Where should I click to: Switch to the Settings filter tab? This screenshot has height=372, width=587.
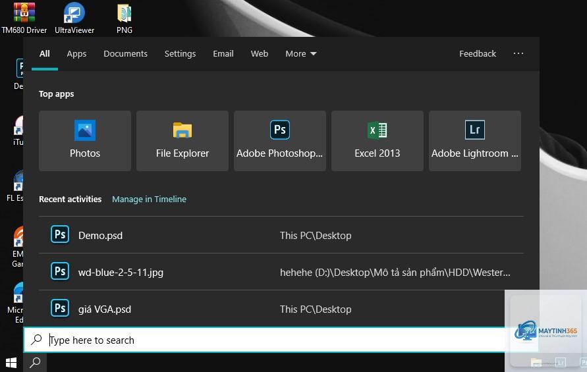pyautogui.click(x=180, y=54)
